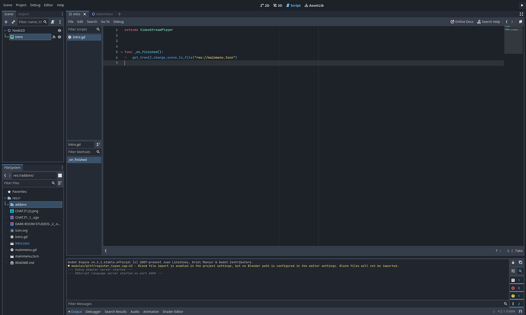Click Search Help button
This screenshot has height=315, width=526.
489,22
